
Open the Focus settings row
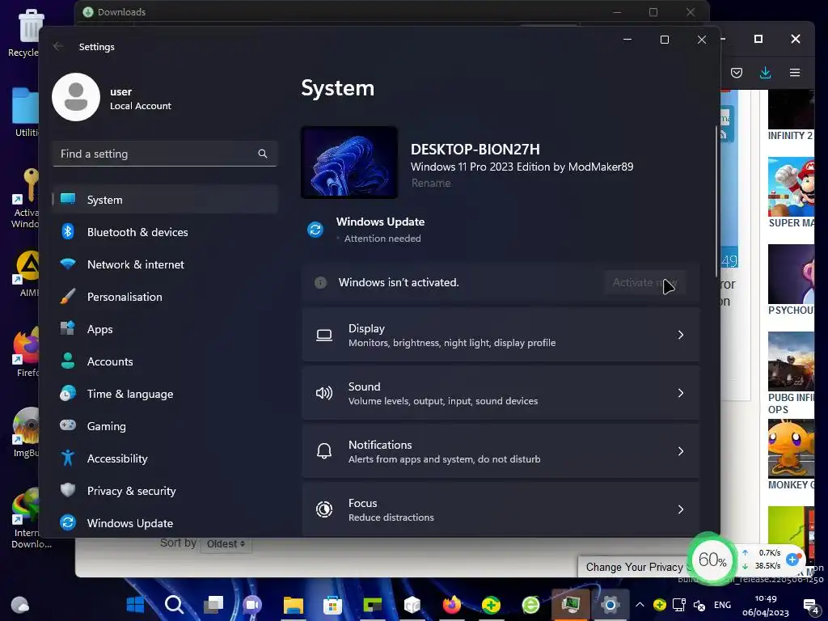click(501, 509)
